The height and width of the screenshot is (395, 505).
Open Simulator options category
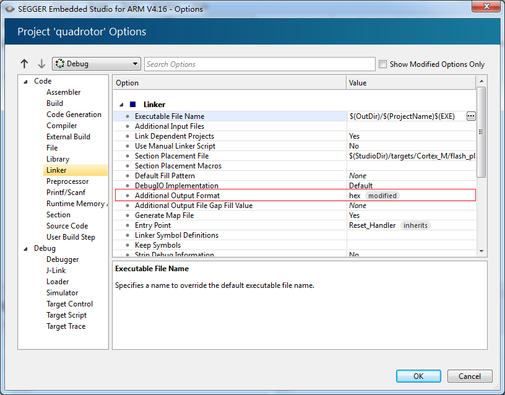pyautogui.click(x=62, y=293)
